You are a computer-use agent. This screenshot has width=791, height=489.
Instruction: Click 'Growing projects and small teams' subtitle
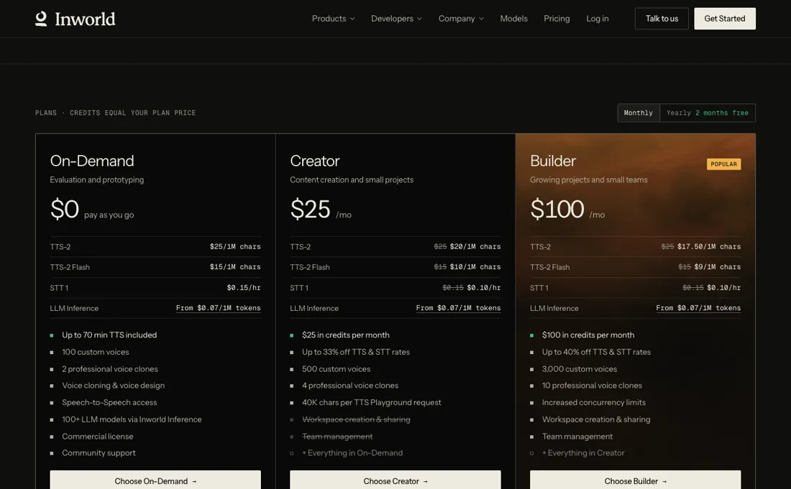click(589, 180)
